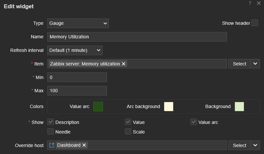264x154 pixels.
Task: Turn on the Scale checkbox
Action: (x=128, y=132)
